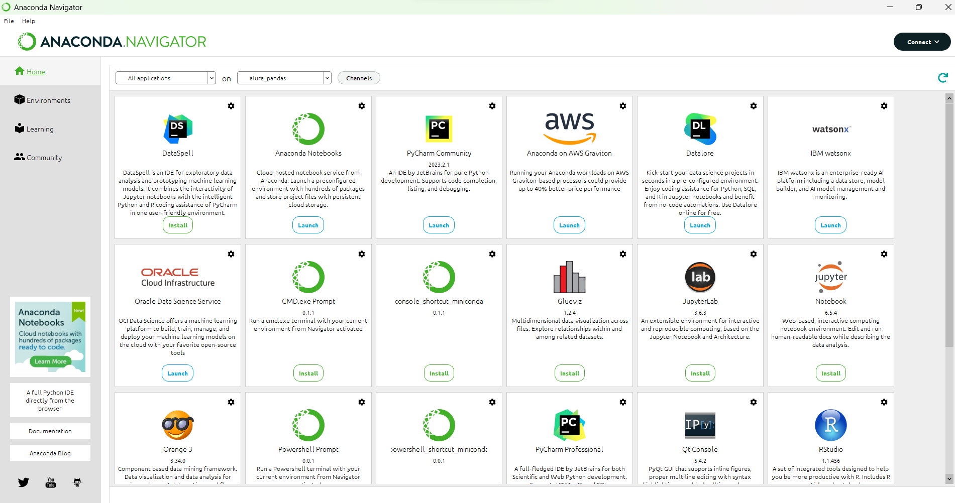This screenshot has width=955, height=503.
Task: Click the PyCharm Community PC logo
Action: coord(439,129)
